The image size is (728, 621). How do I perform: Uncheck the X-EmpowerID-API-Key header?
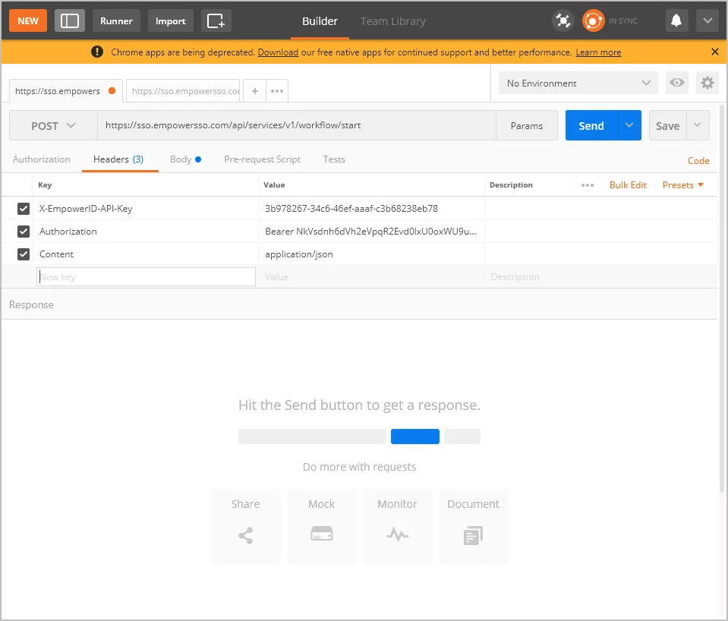click(24, 209)
